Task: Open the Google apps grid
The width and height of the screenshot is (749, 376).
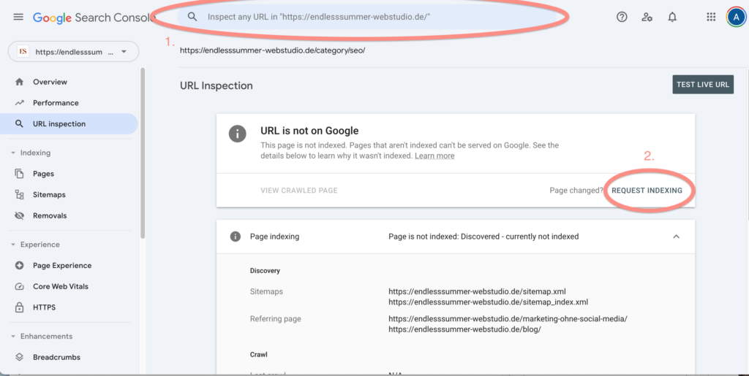Action: click(711, 17)
